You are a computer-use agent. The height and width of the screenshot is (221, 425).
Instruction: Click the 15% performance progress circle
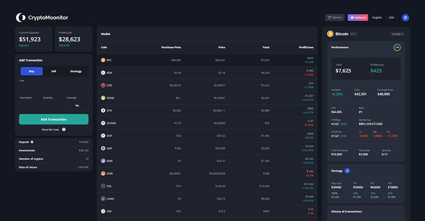(x=397, y=48)
